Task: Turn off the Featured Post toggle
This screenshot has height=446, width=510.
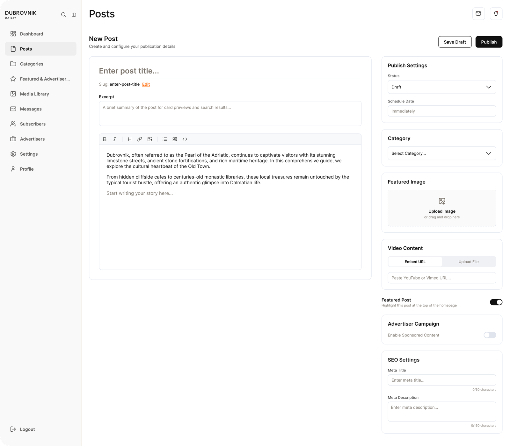Action: (496, 302)
